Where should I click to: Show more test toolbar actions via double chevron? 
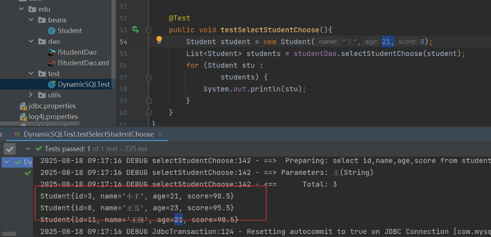pos(28,149)
